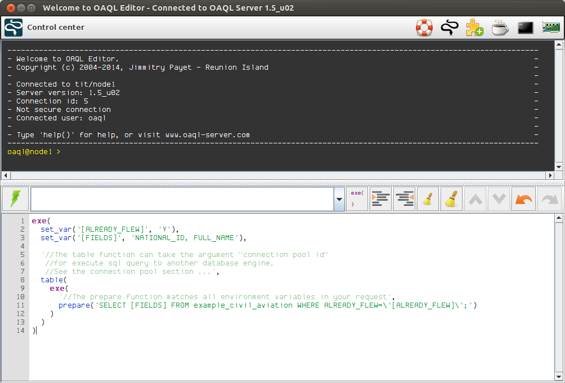The height and width of the screenshot is (383, 565).
Task: Click console scrollbar down arrow
Action: [x=559, y=167]
